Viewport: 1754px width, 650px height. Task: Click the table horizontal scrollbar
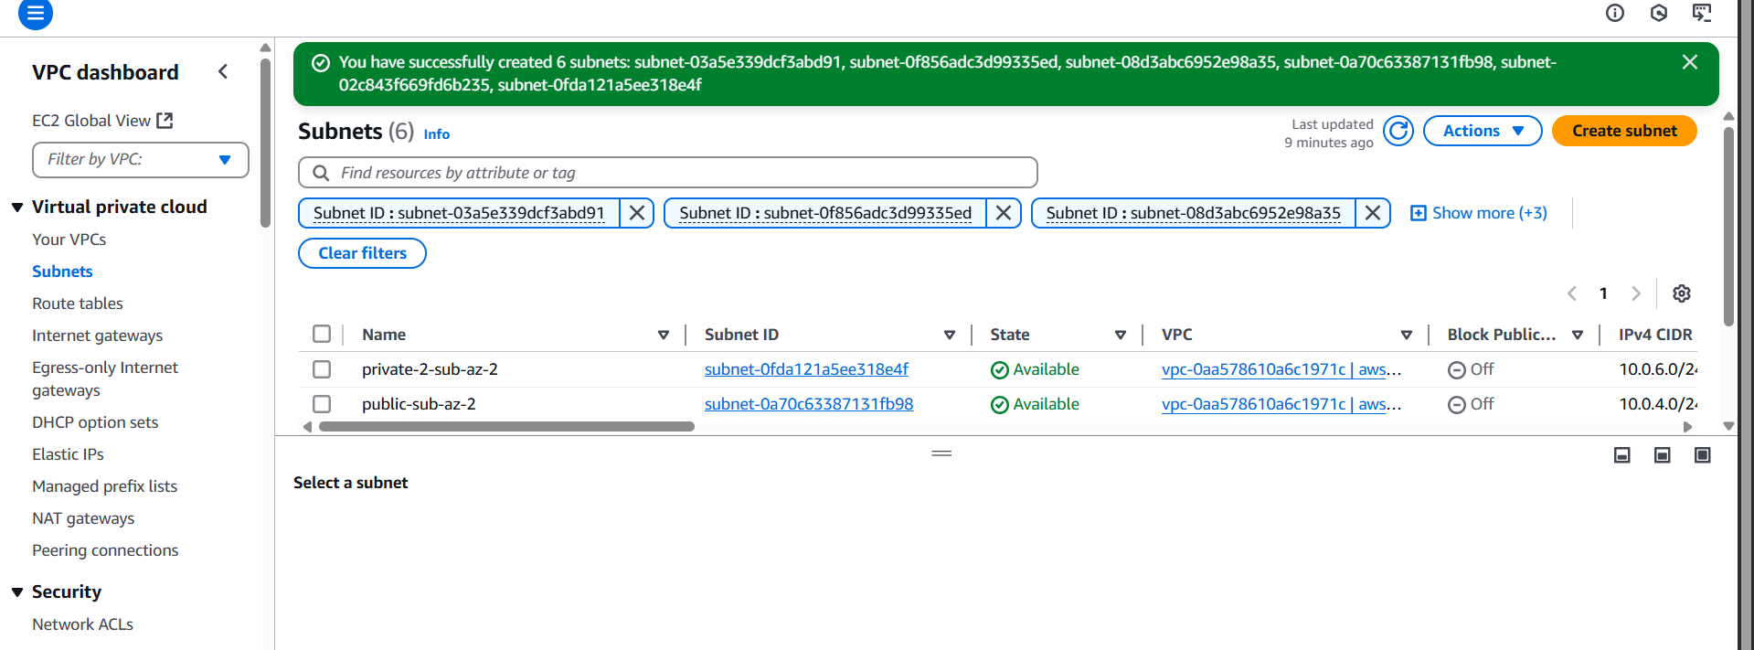click(x=506, y=426)
